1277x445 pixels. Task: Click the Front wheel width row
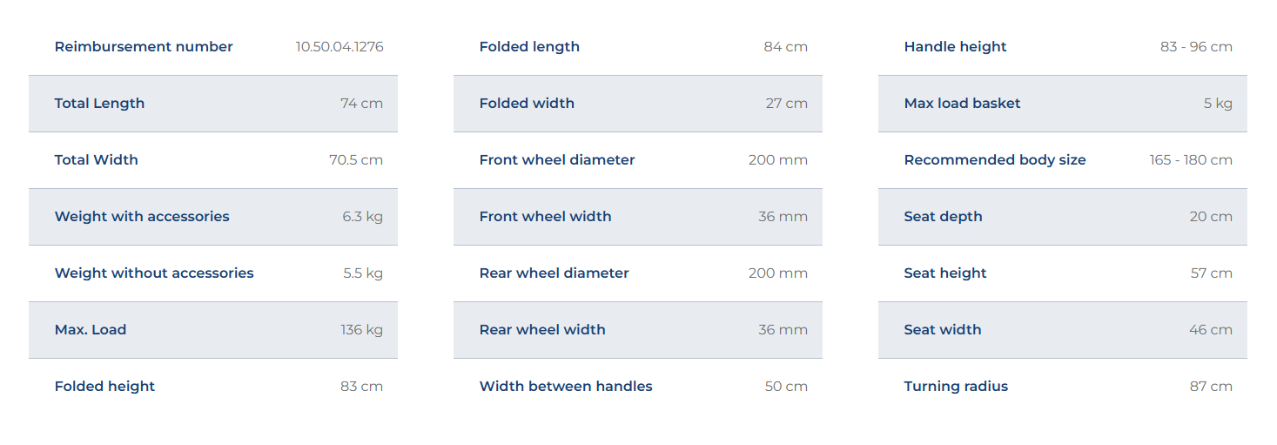pos(638,217)
